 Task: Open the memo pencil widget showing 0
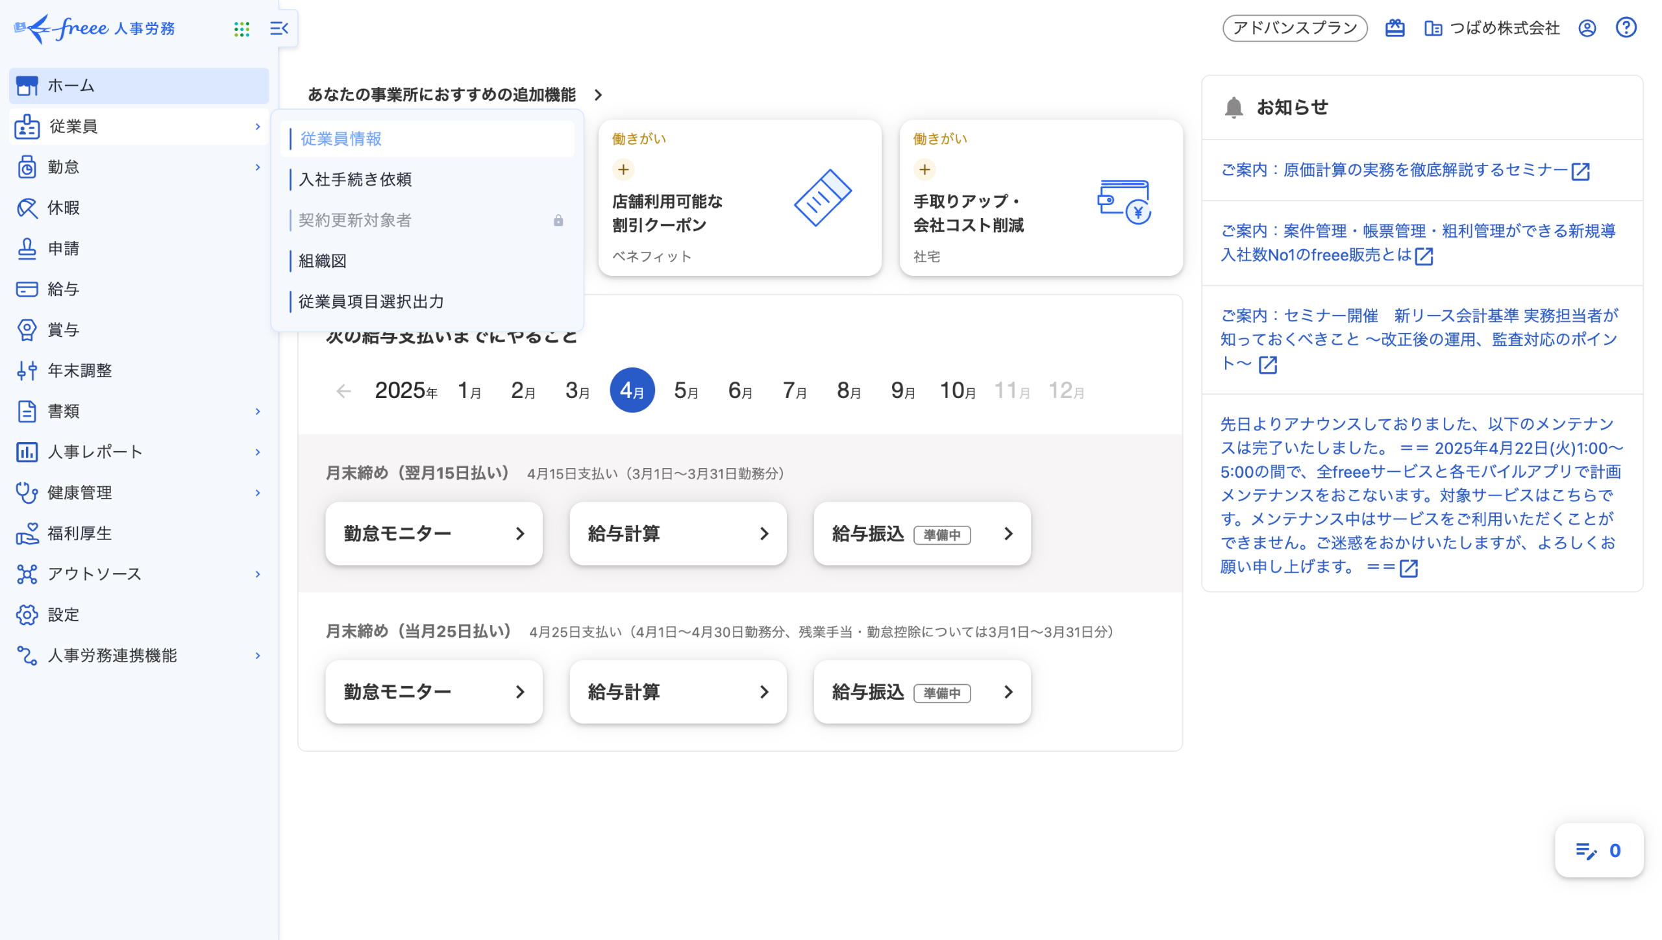tap(1598, 850)
